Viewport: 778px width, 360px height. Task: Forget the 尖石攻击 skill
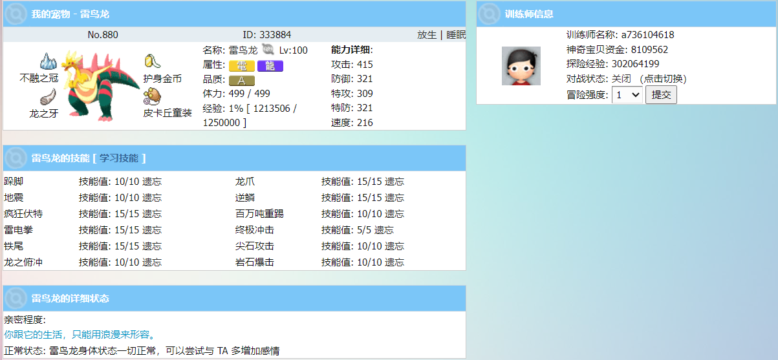394,246
